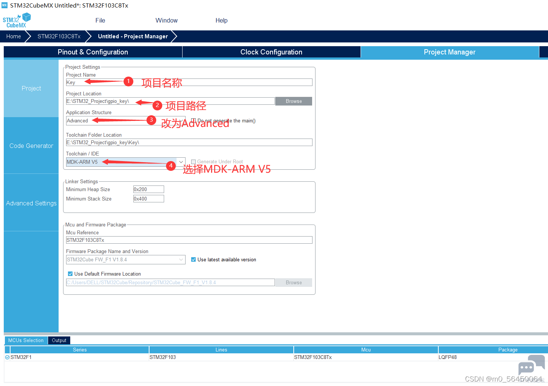Browse for the project location
This screenshot has height=386, width=548.
(x=294, y=101)
